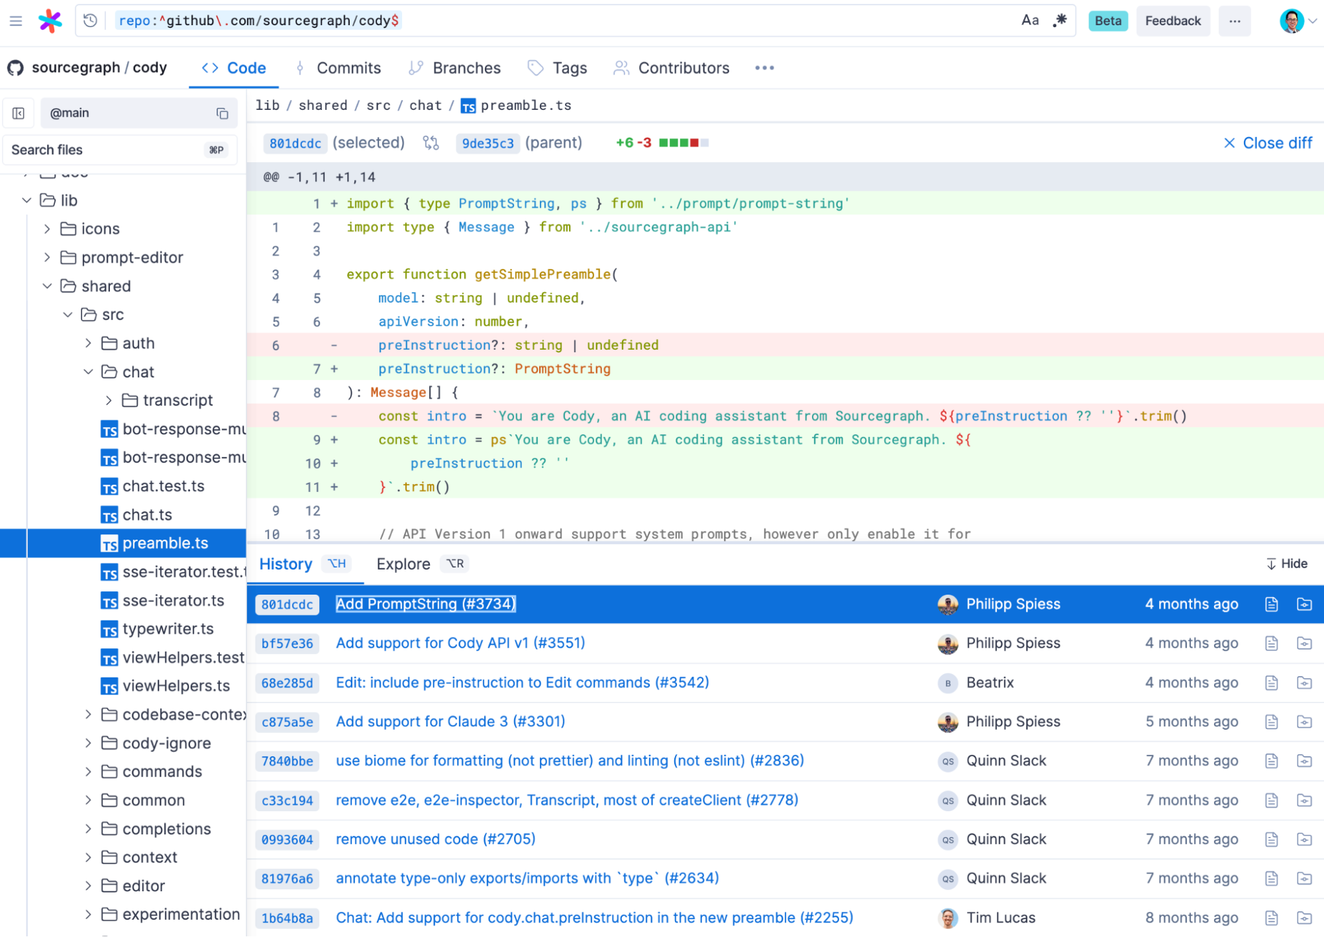Expand the auth folder
The height and width of the screenshot is (937, 1324).
click(88, 343)
